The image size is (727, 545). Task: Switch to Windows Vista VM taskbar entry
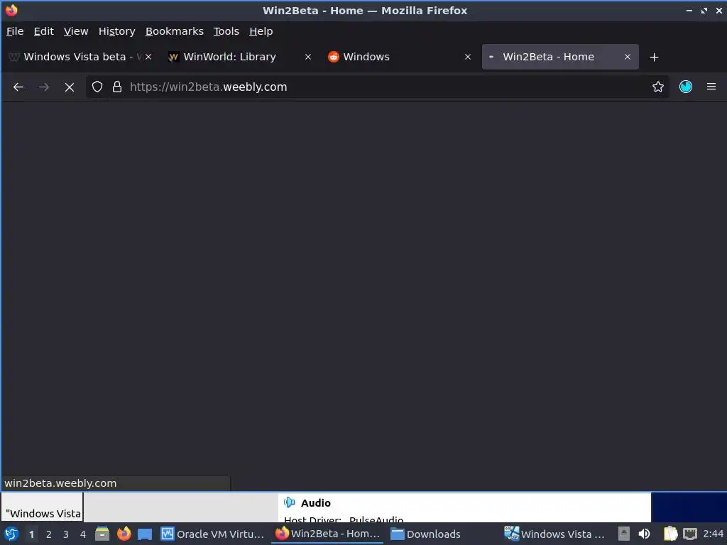555,534
